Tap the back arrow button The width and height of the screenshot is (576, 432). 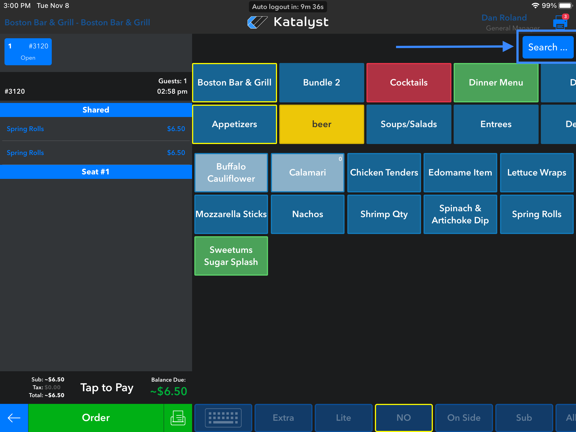(14, 418)
